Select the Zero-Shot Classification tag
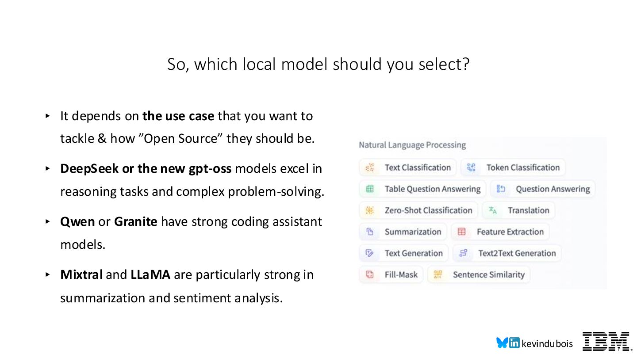637x358 pixels. click(x=418, y=210)
